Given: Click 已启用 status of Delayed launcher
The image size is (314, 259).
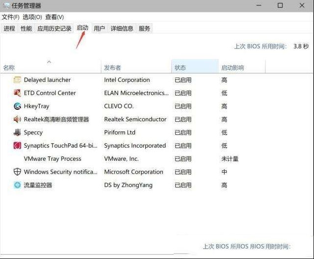Looking at the screenshot, I should (x=183, y=80).
